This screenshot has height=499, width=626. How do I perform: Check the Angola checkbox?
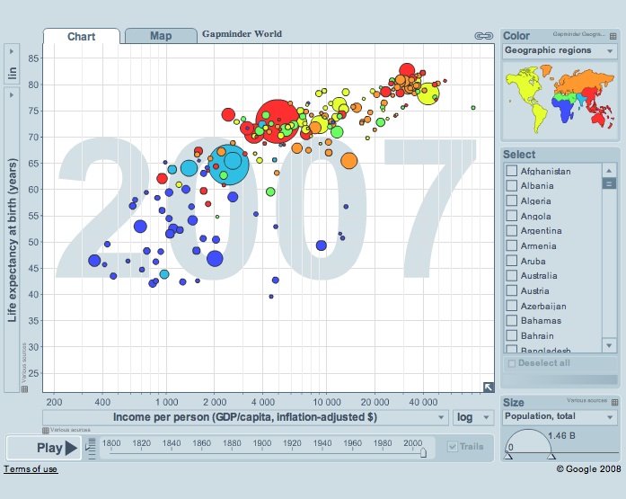coord(511,216)
